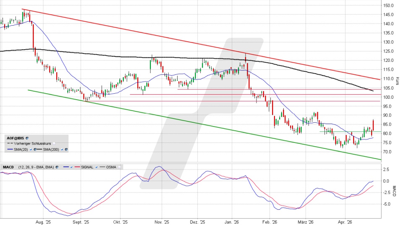Screen dimensions: 403x227
Task: Click the OSMA legend label
Action: tap(111, 167)
